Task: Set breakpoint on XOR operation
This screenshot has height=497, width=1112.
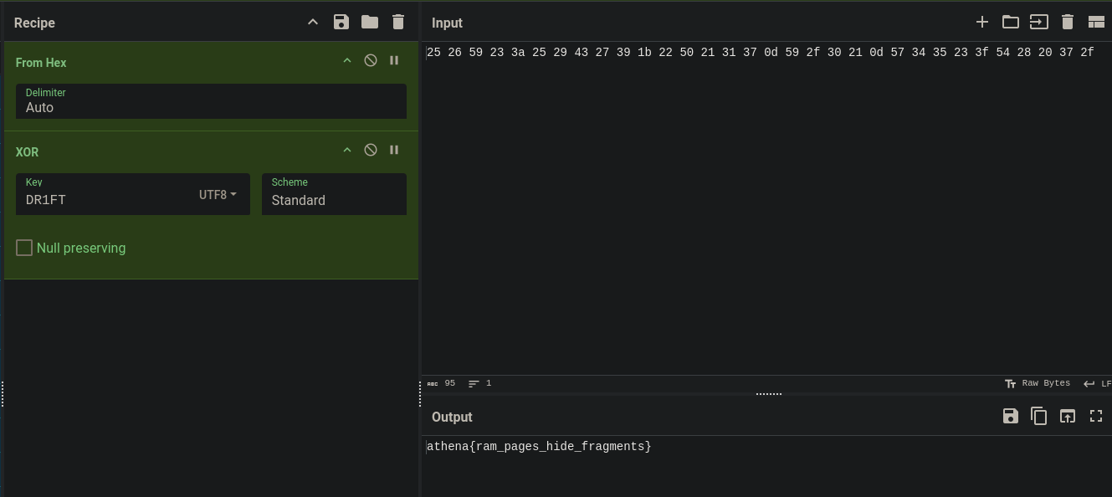Action: (394, 150)
